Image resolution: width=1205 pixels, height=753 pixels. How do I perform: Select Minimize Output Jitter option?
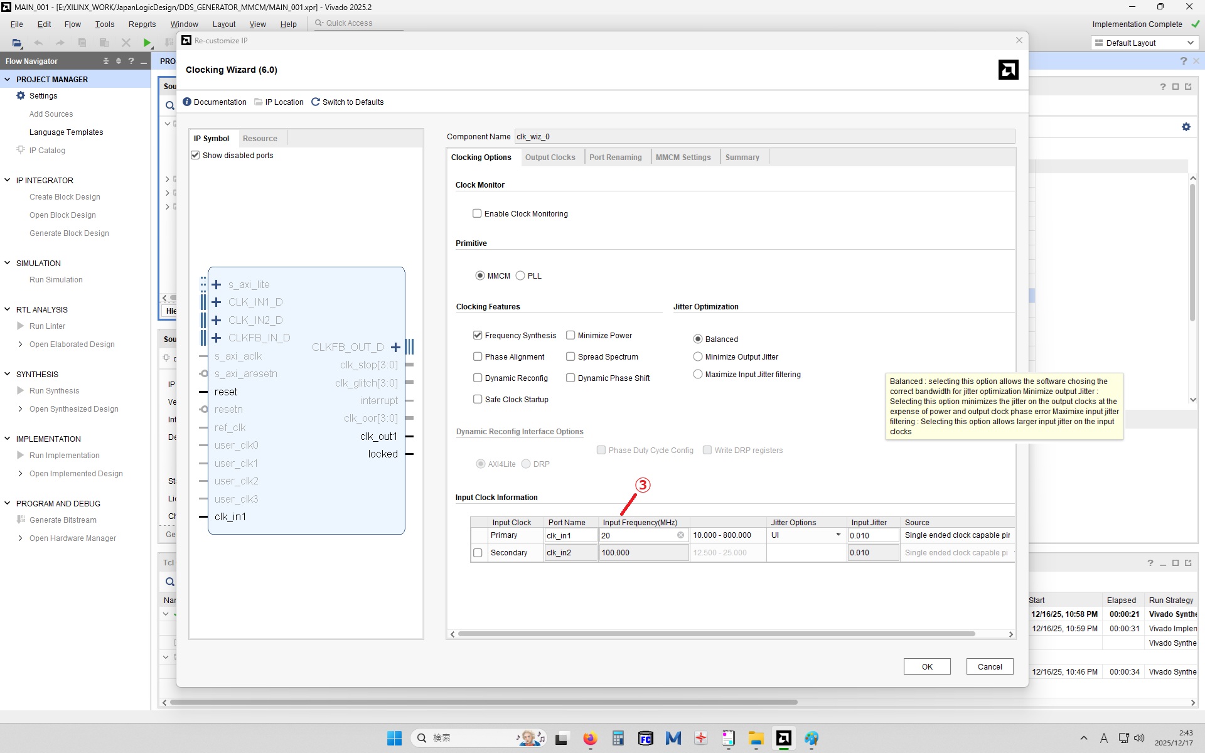(x=697, y=356)
